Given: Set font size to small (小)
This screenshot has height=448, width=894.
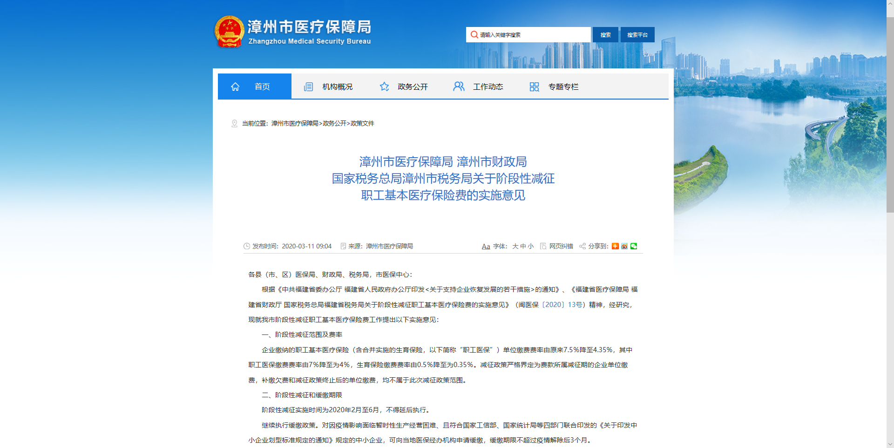Looking at the screenshot, I should 531,246.
